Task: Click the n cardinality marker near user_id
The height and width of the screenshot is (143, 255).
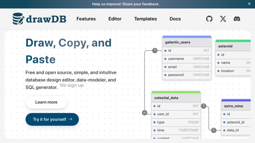Action: coord(144,113)
